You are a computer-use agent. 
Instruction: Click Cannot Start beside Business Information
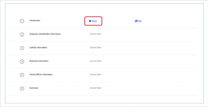(96, 61)
